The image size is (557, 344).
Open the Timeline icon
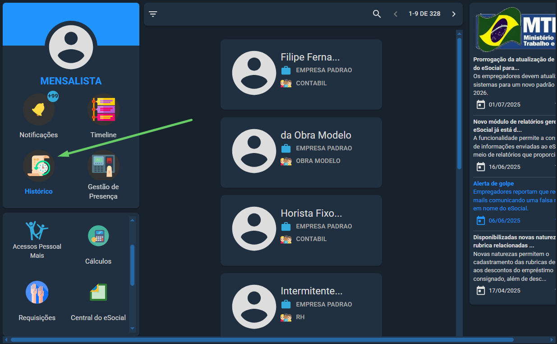[x=103, y=109]
